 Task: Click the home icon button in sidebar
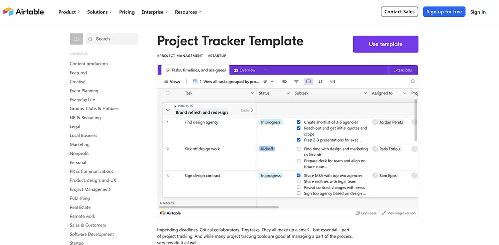coord(76,39)
